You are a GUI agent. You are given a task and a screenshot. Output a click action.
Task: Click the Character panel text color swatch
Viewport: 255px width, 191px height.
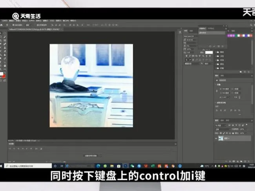click(209, 52)
